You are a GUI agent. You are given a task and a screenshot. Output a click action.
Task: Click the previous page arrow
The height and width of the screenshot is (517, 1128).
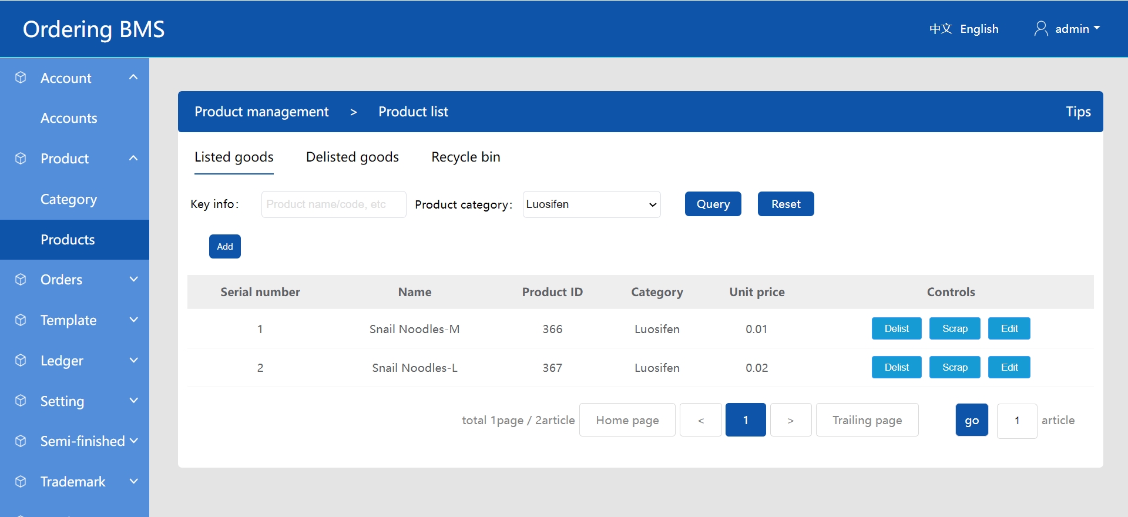click(701, 420)
